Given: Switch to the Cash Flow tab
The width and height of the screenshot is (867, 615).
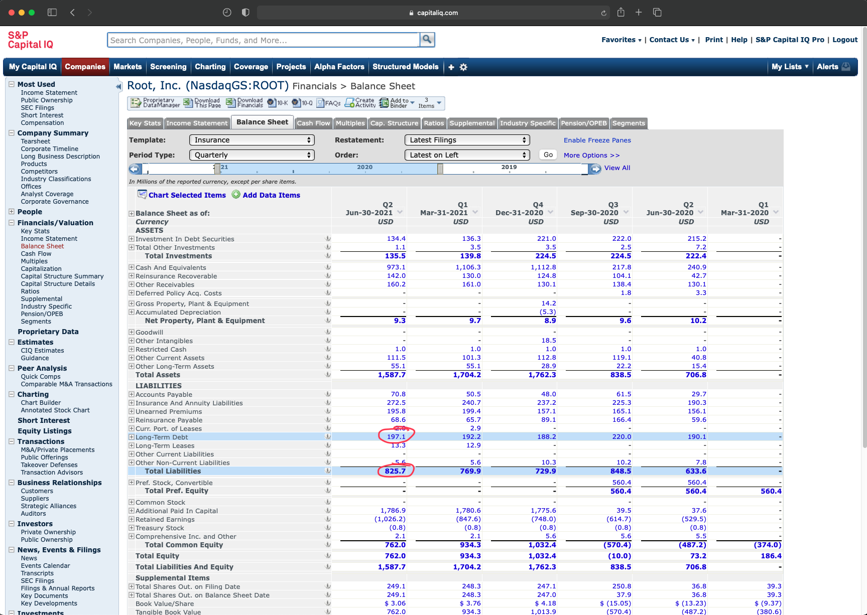Looking at the screenshot, I should coord(313,123).
